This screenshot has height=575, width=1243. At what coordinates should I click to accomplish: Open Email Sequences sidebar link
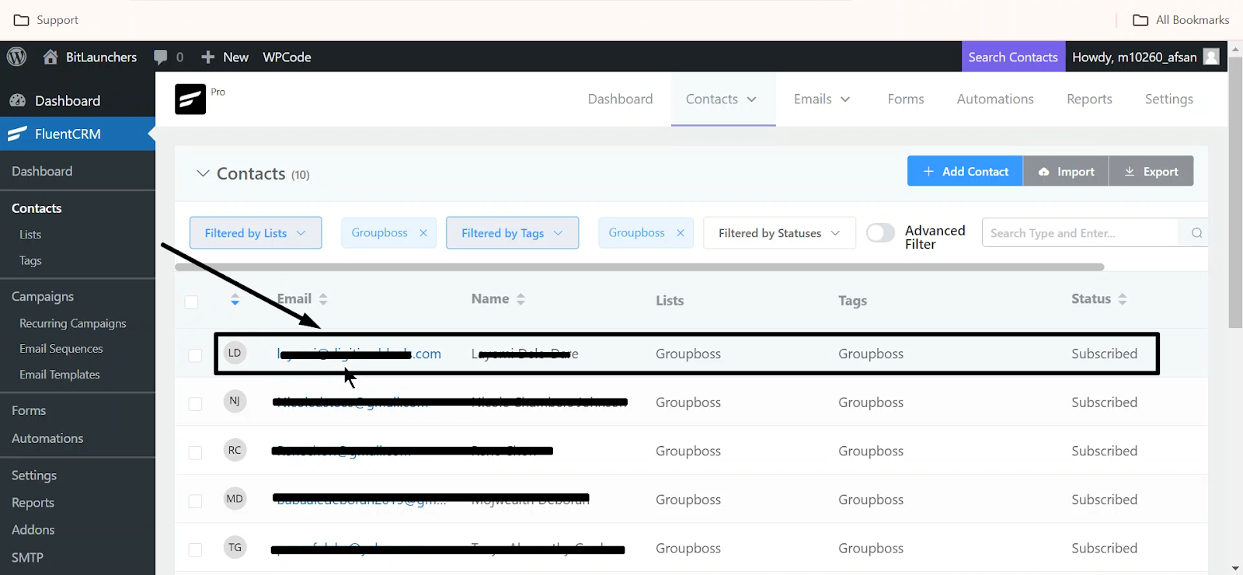pos(61,349)
